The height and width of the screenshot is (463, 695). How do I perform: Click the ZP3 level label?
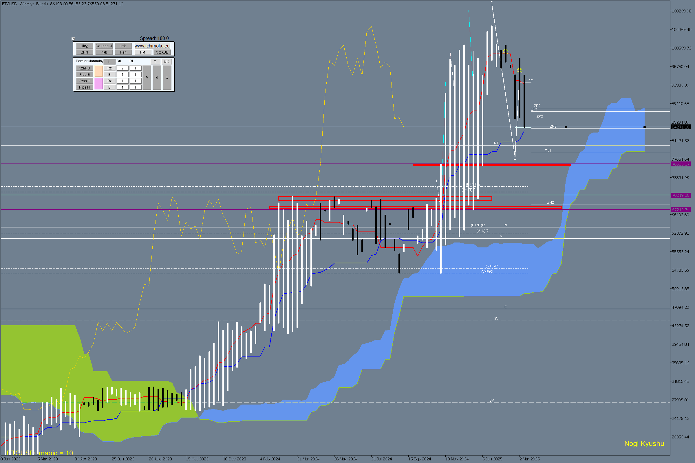[540, 117]
